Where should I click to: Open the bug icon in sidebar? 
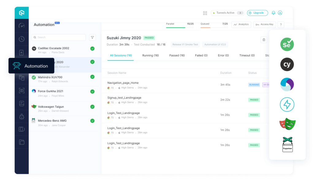[x=22, y=116]
